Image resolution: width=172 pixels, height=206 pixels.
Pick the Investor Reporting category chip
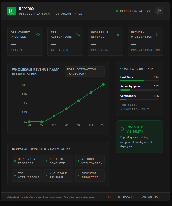pyautogui.click(x=90, y=176)
